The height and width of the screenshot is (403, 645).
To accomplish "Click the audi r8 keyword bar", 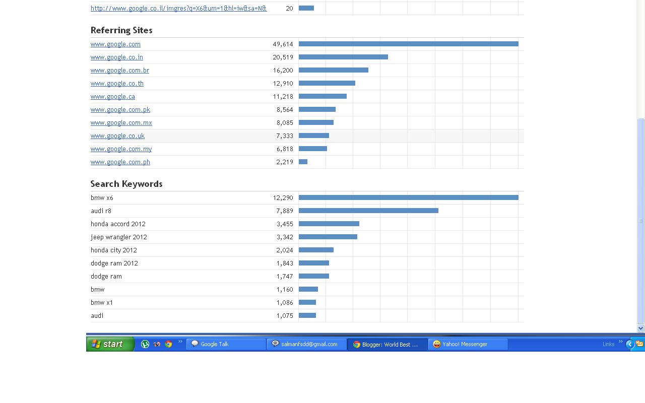I will pyautogui.click(x=368, y=211).
